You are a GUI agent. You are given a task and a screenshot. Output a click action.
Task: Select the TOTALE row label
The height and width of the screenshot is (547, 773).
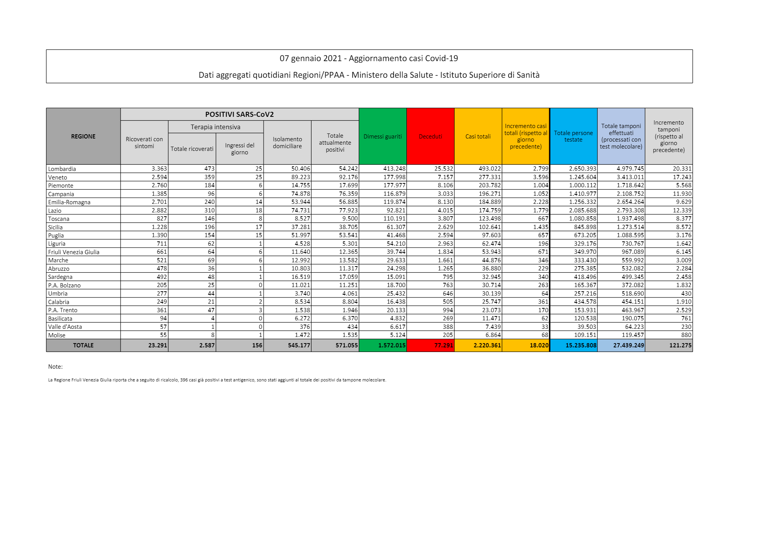pos(83,345)
